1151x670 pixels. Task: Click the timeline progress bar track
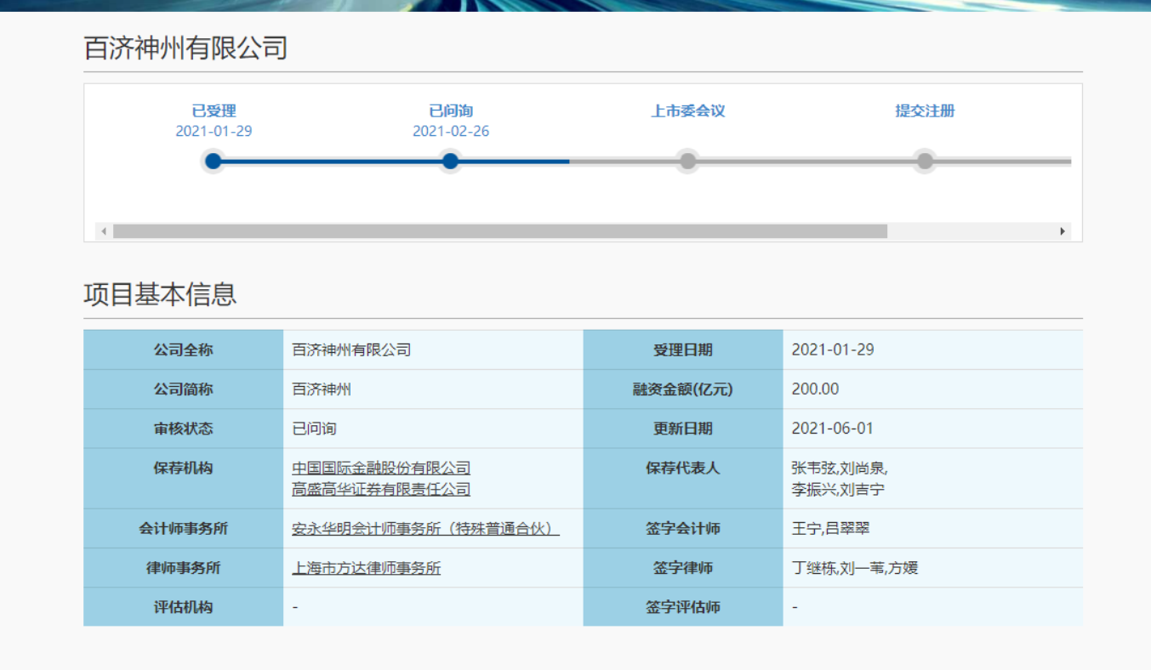tap(808, 161)
